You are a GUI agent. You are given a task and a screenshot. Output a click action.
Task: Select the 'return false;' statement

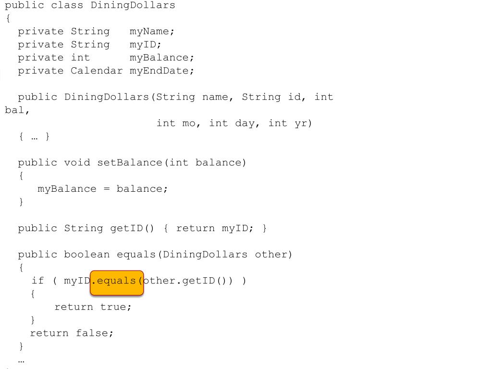[72, 333]
